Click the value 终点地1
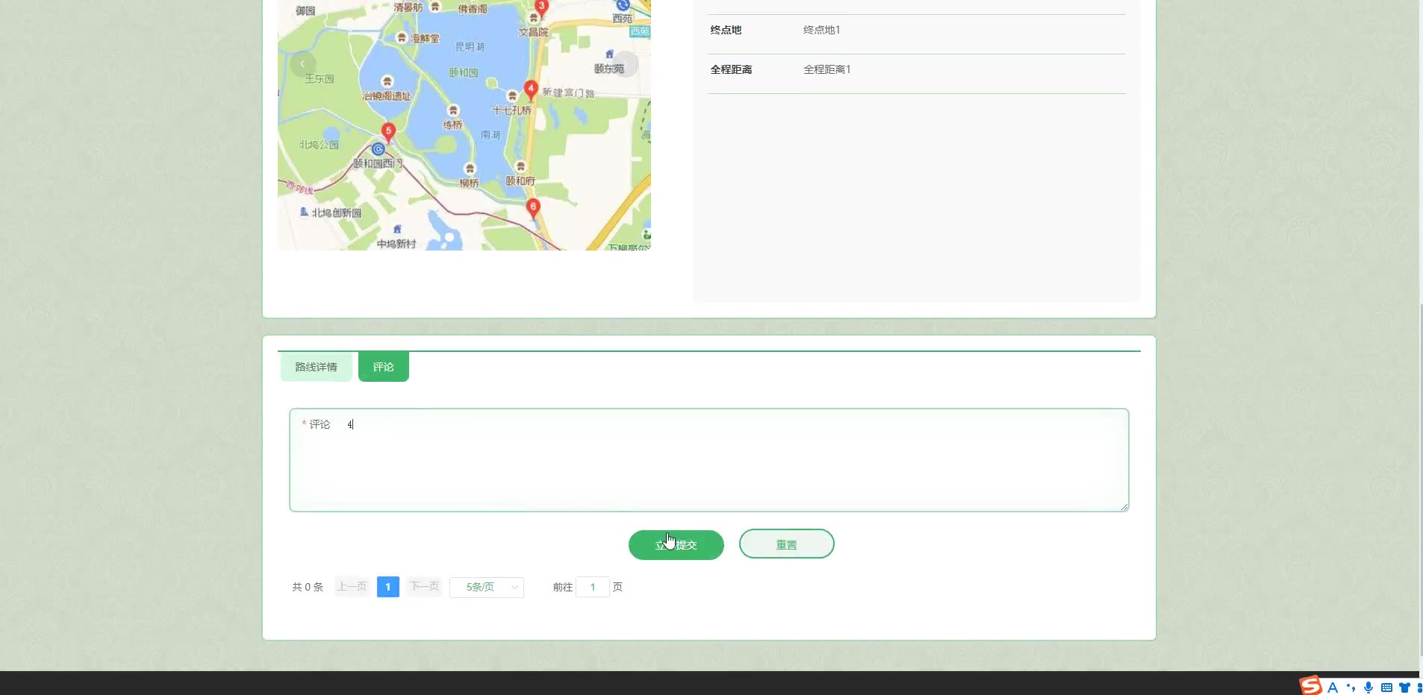Viewport: 1423px width, 695px height. [x=822, y=30]
